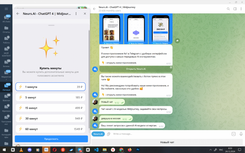The image size is (245, 153).
Task: Open Firefox from the taskbar
Action: (x=130, y=150)
